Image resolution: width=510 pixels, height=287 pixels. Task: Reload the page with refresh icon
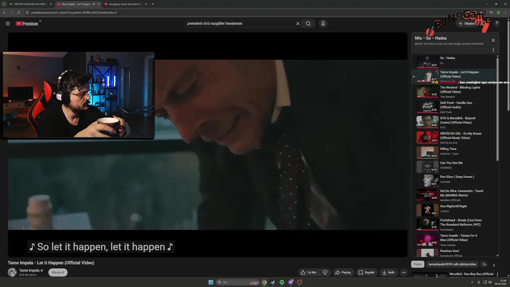point(19,12)
